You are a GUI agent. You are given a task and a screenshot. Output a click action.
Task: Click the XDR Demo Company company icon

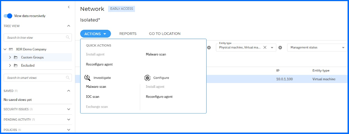coord(11,50)
